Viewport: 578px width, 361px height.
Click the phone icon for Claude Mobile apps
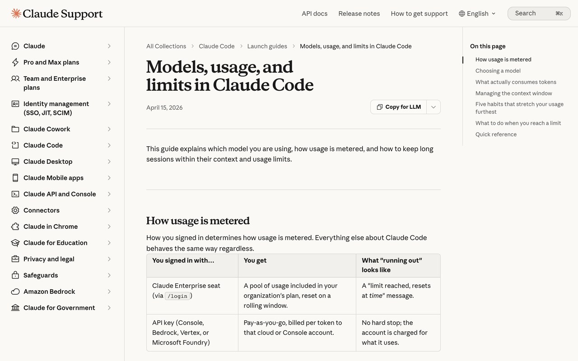click(15, 178)
